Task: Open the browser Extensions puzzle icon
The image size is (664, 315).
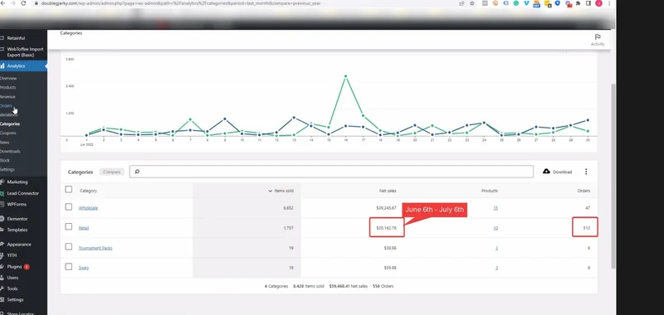Action: (x=579, y=3)
